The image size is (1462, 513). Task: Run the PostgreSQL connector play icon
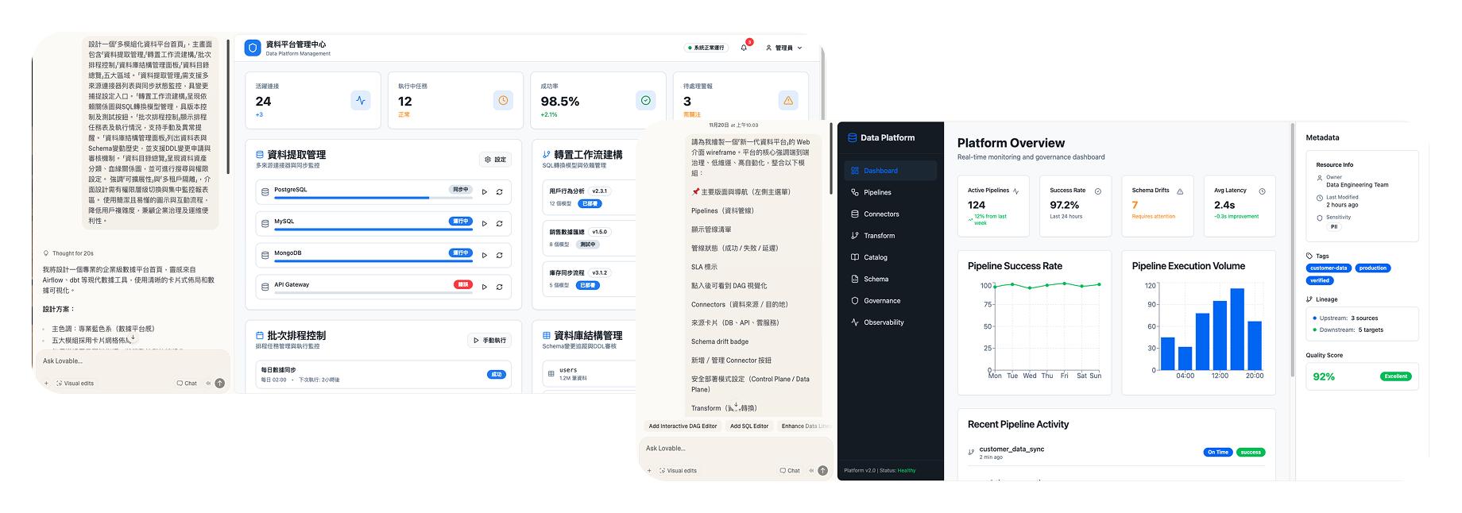pyautogui.click(x=484, y=192)
